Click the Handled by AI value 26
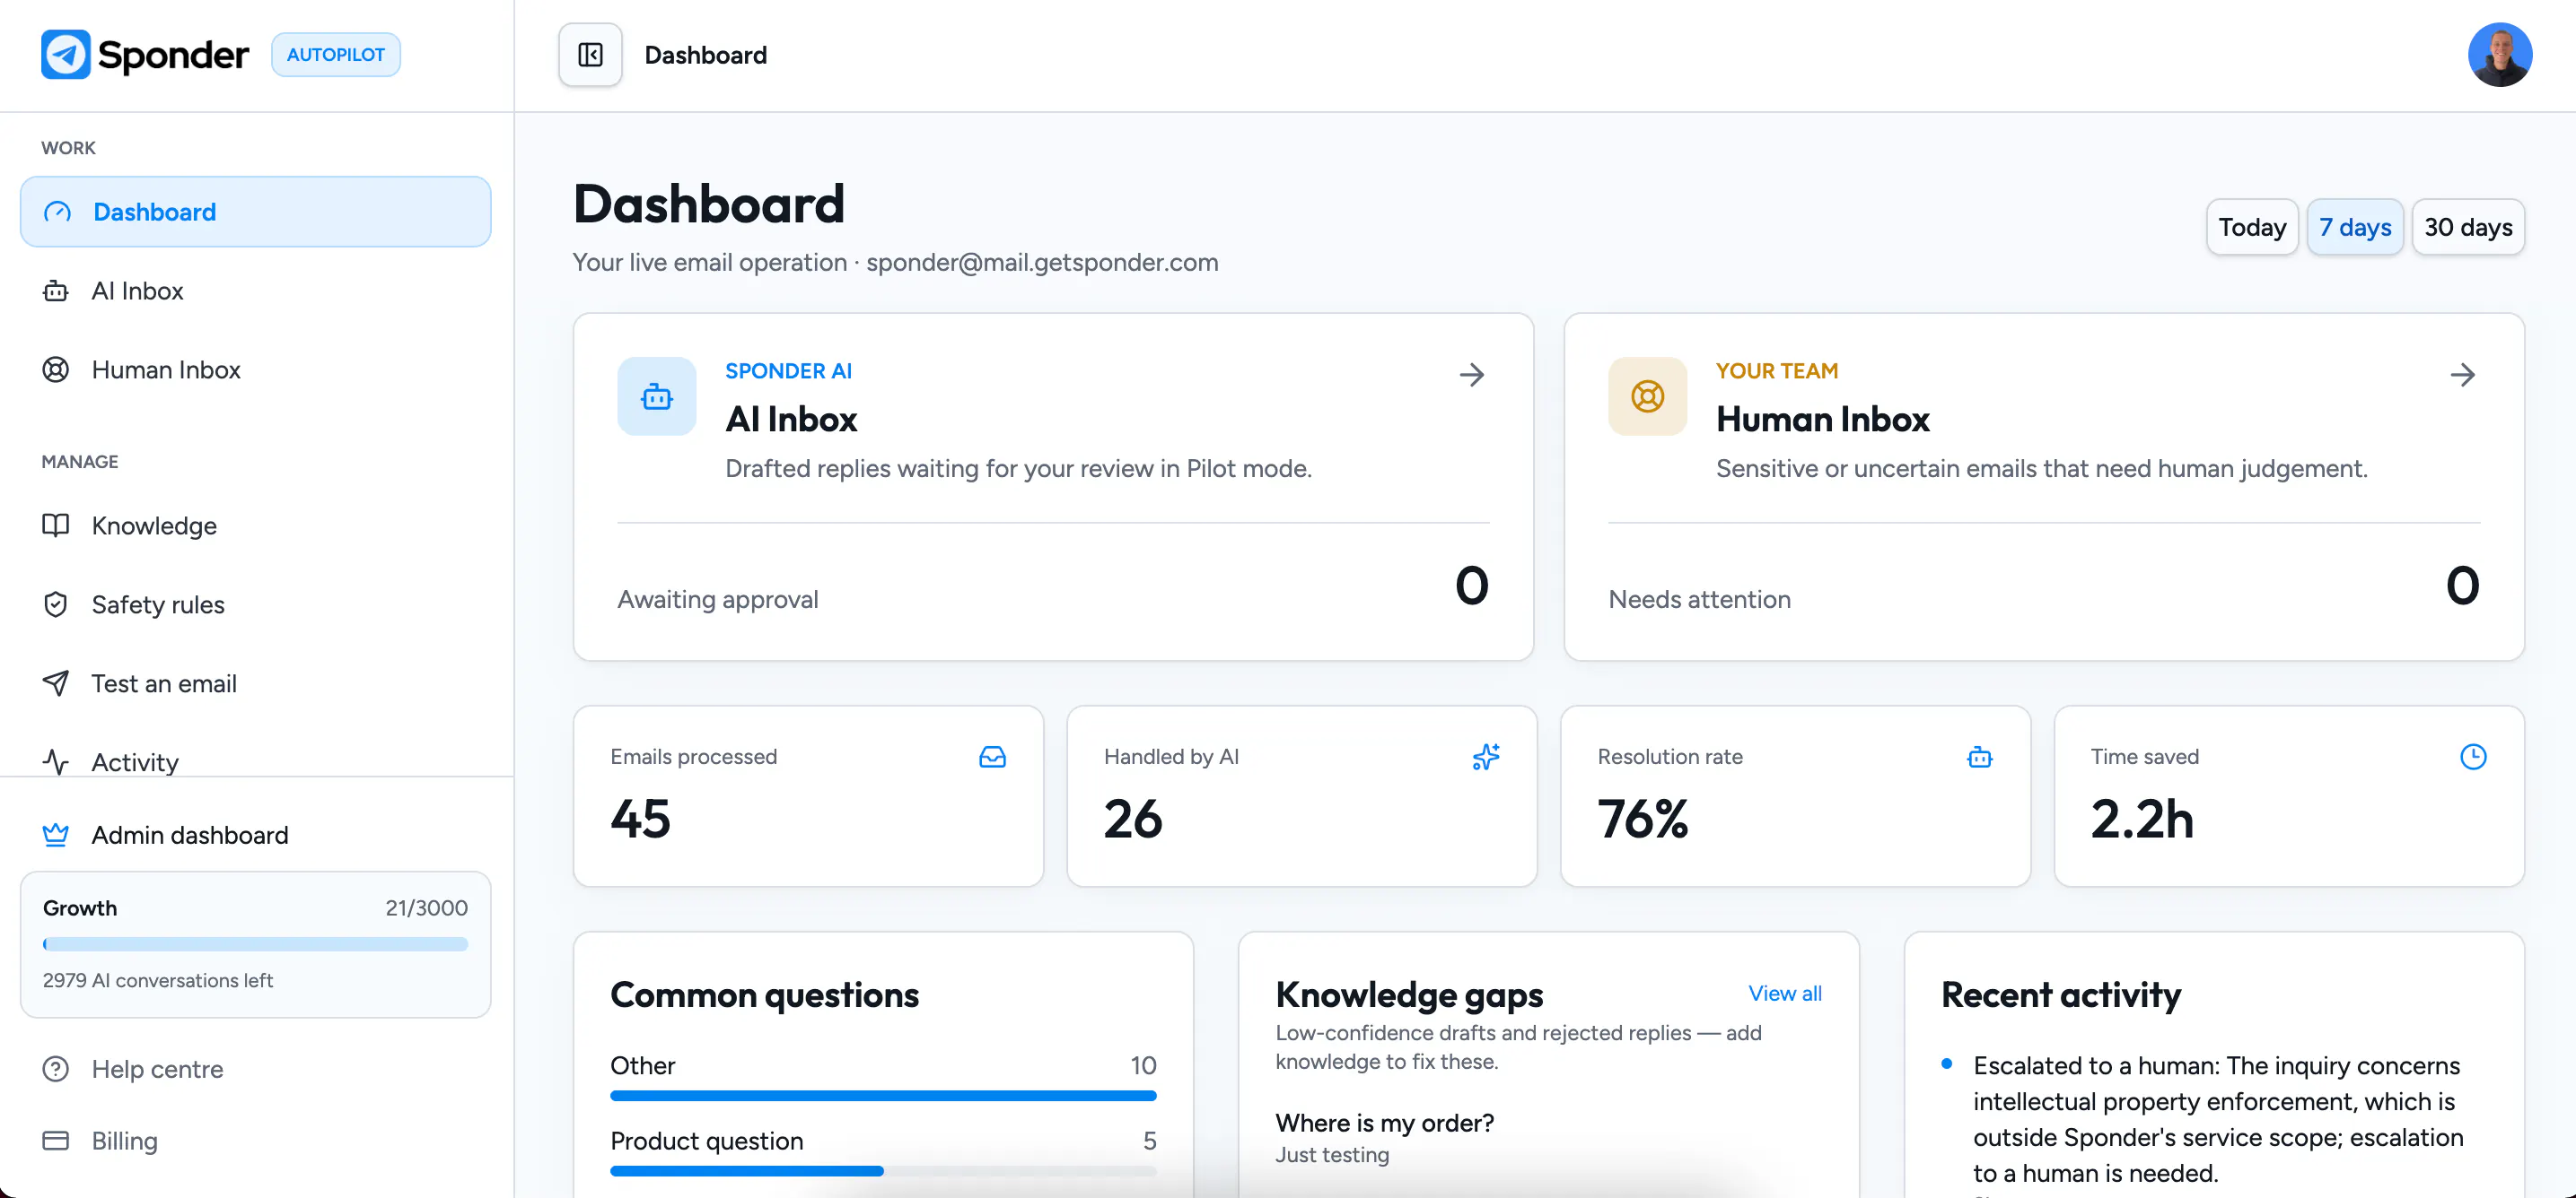This screenshot has height=1198, width=2576. click(1133, 820)
